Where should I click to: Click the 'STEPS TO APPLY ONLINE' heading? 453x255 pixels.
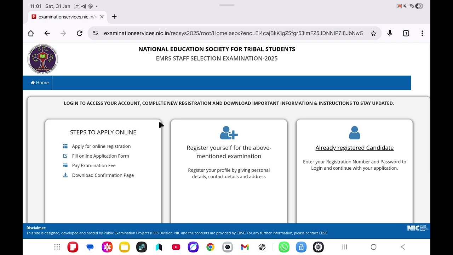pyautogui.click(x=103, y=132)
